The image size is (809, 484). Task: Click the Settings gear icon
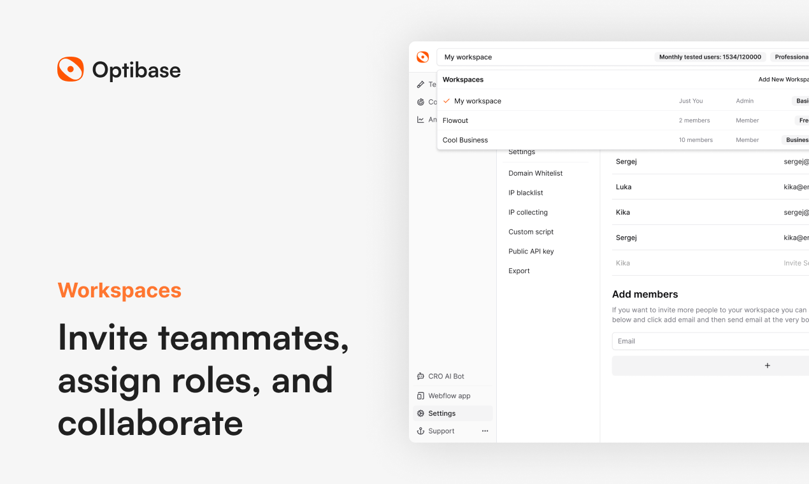(420, 413)
